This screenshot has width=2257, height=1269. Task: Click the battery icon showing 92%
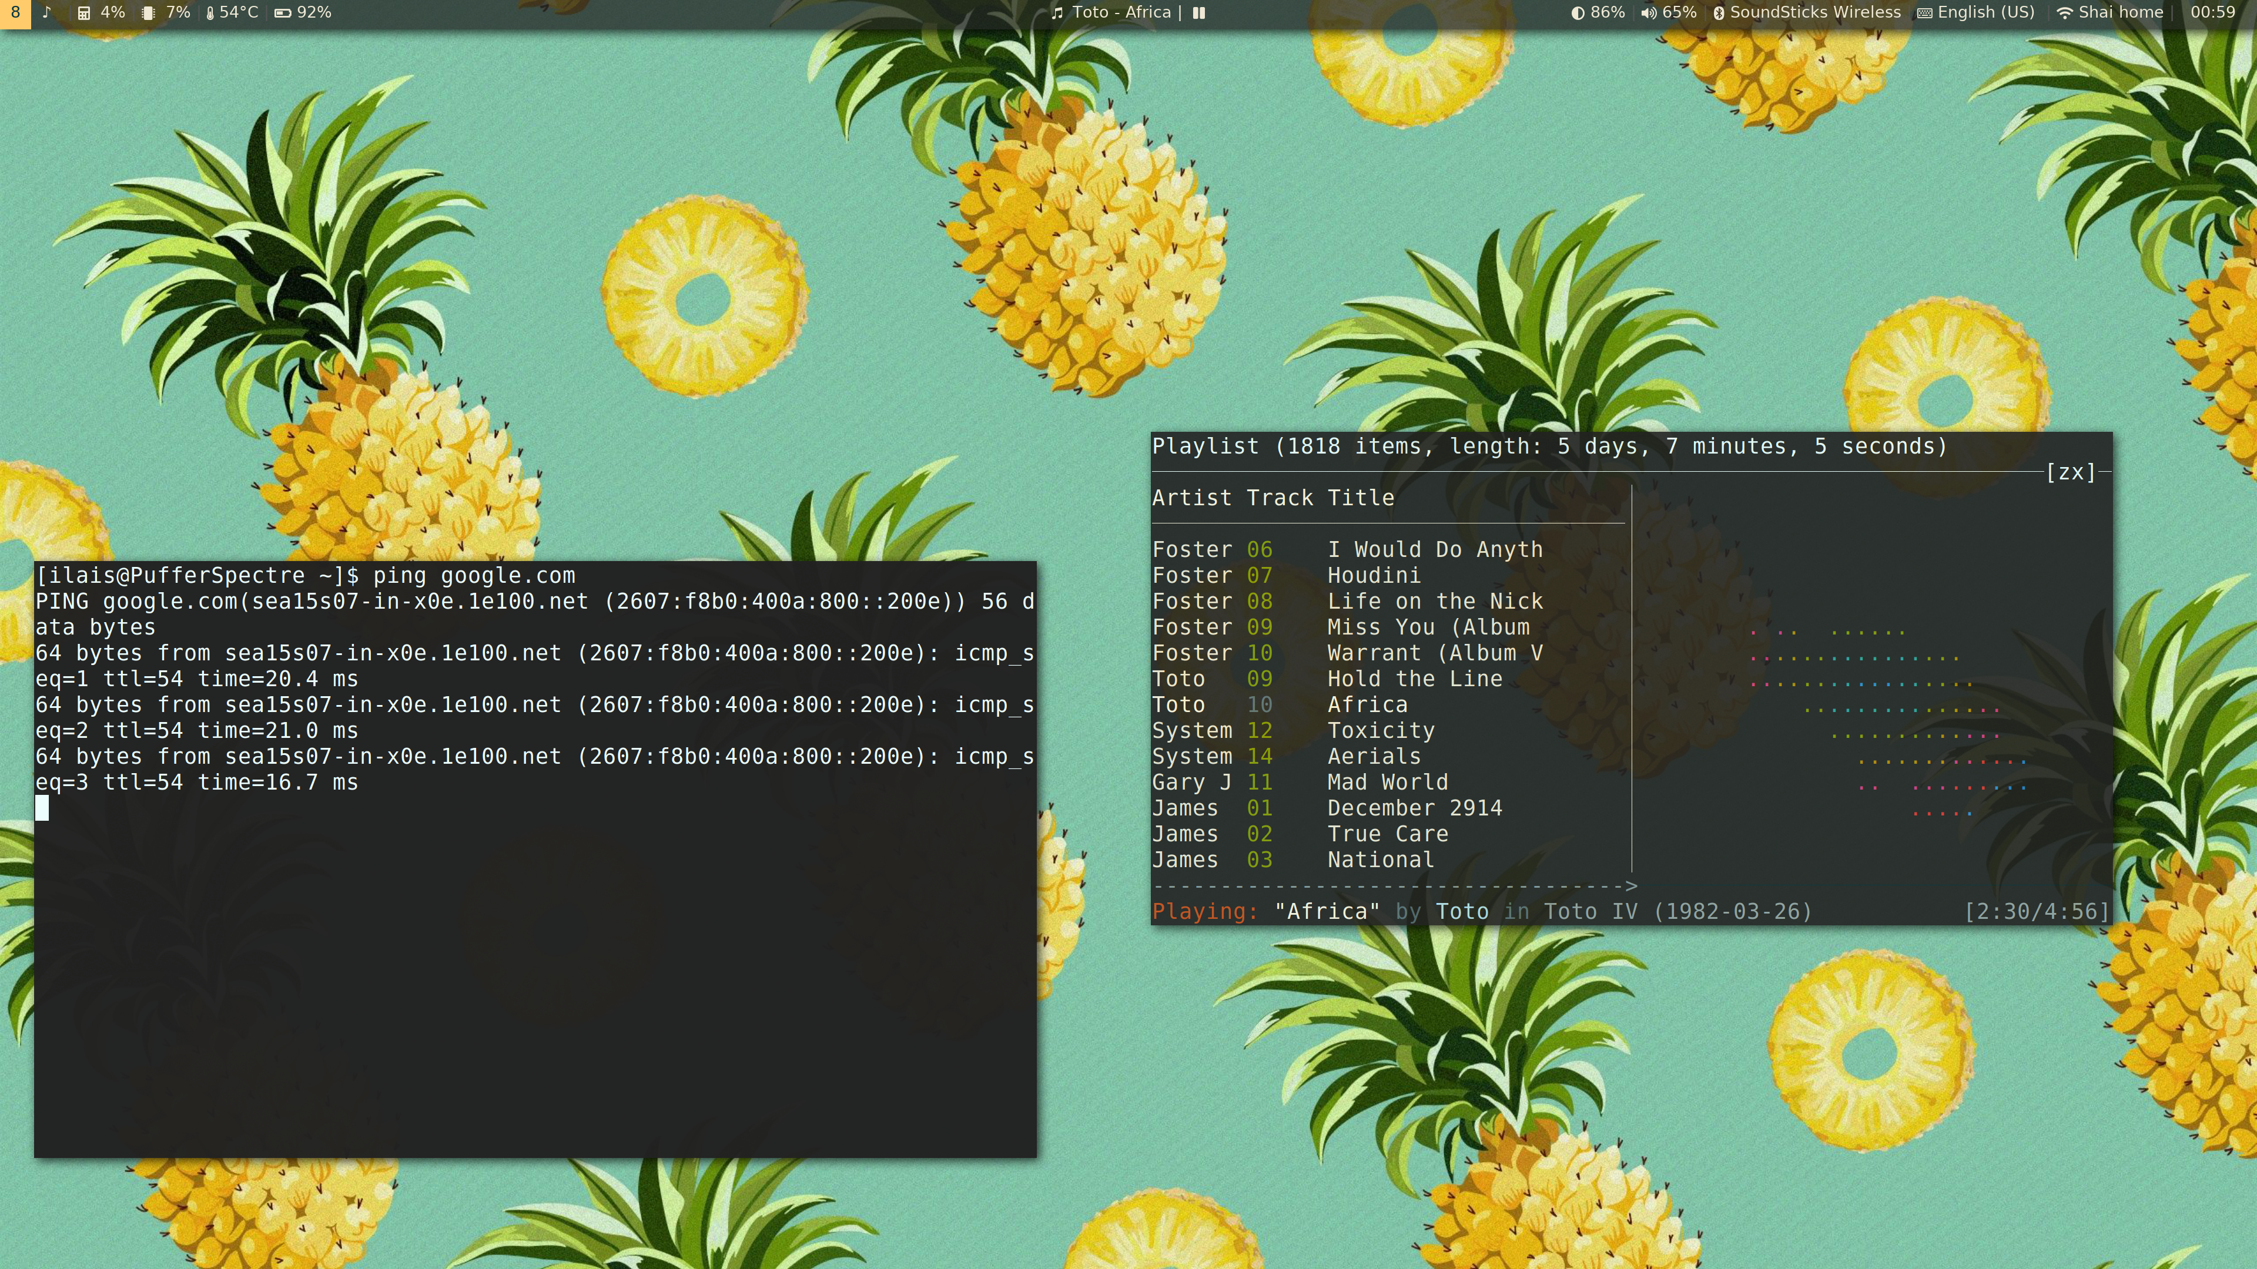pyautogui.click(x=283, y=13)
